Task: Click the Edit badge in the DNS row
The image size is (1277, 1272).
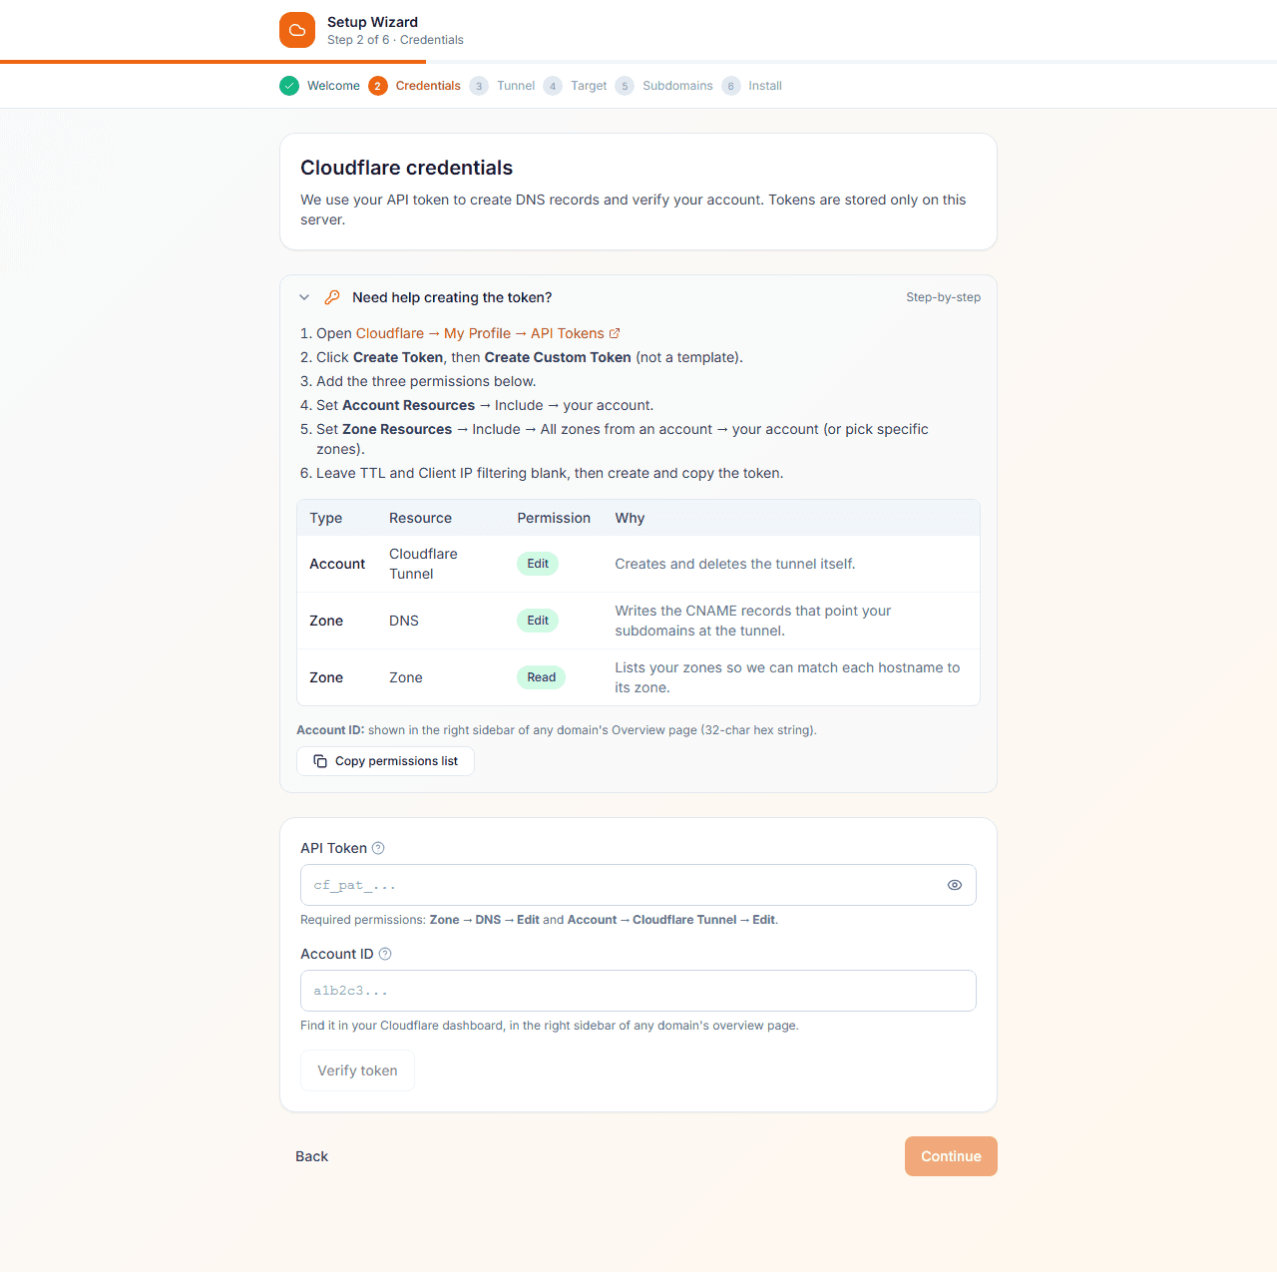Action: point(538,621)
